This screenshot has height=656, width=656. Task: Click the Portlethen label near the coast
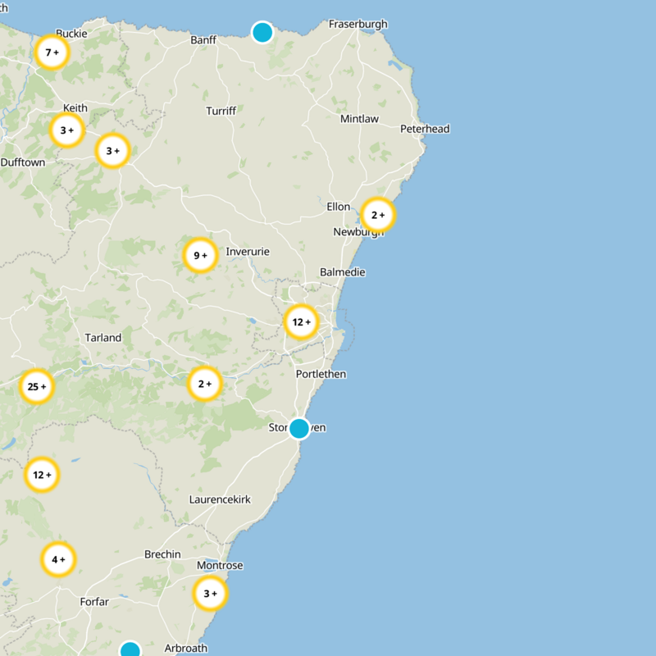click(x=321, y=374)
